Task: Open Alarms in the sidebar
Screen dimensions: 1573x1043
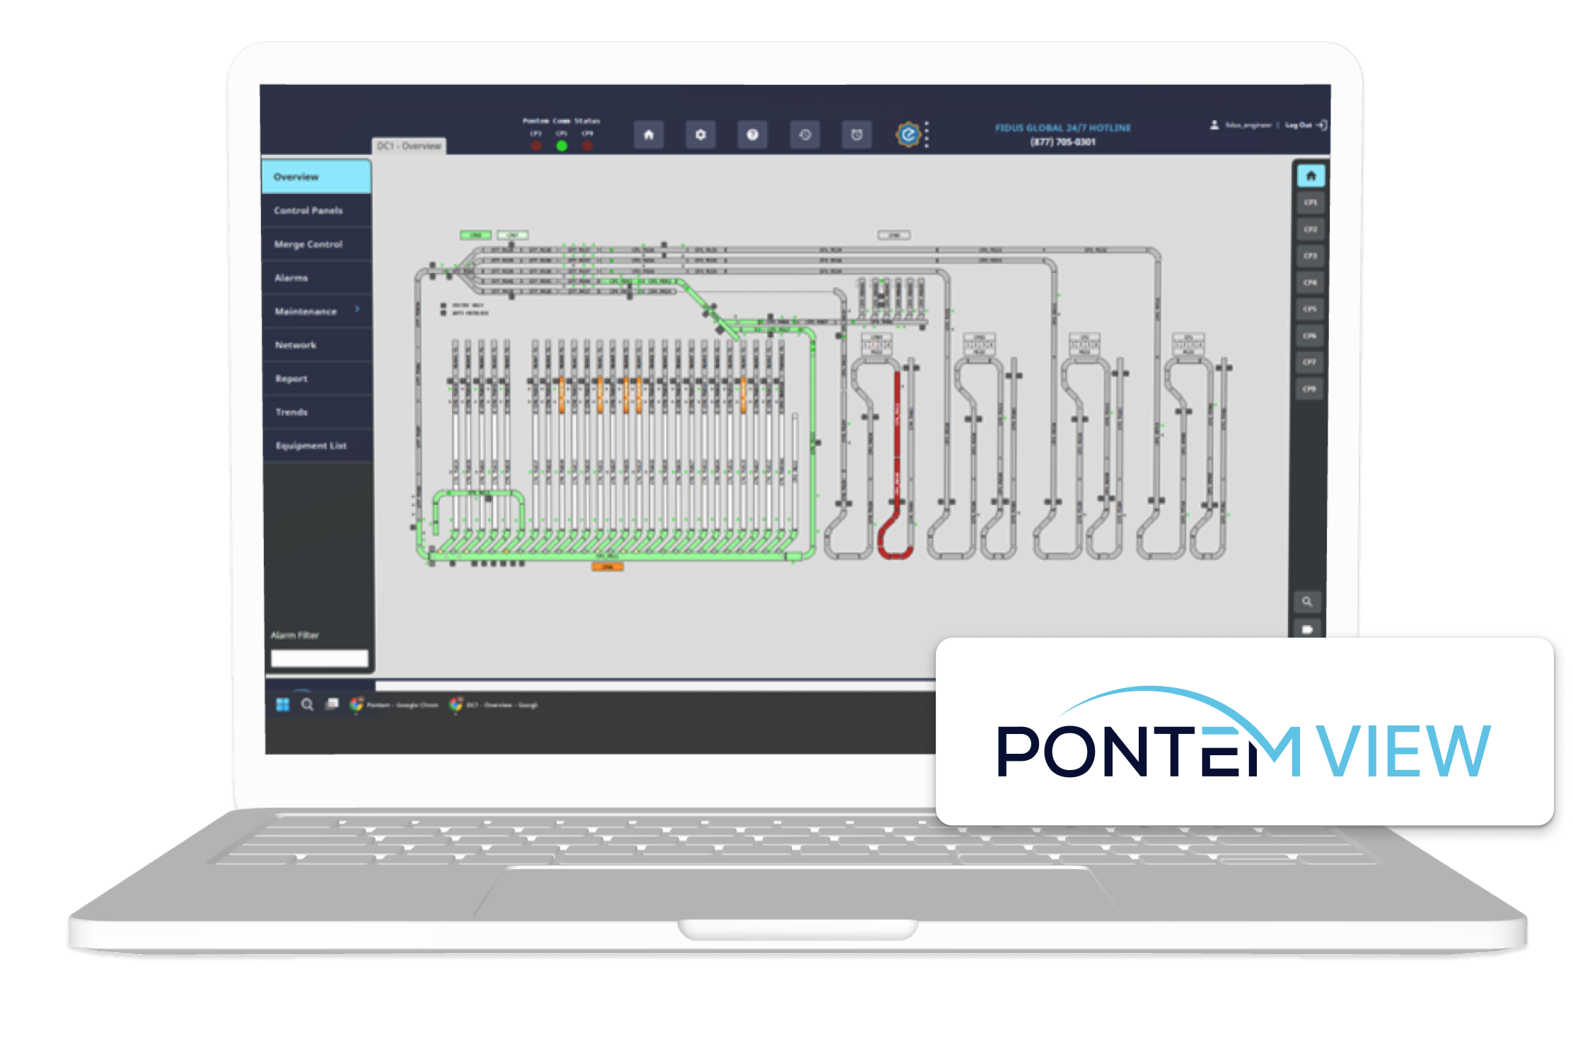Action: click(x=316, y=278)
